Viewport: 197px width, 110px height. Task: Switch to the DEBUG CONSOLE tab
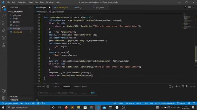(81, 86)
